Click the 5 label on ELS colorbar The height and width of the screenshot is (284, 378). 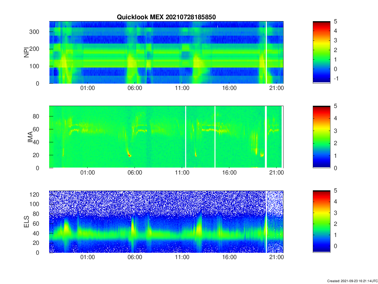coord(335,191)
